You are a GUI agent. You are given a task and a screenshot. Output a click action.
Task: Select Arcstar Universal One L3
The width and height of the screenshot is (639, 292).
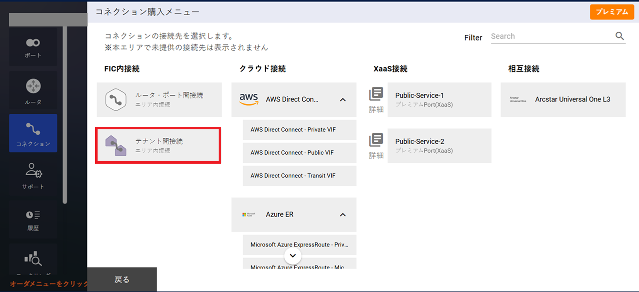(563, 100)
